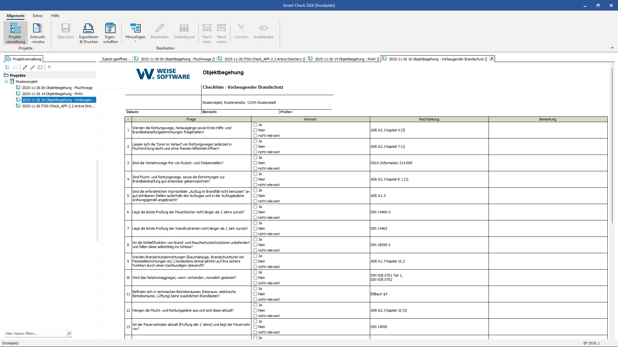Click the pencil edit icon in project panel
The width and height of the screenshot is (618, 347).
(x=25, y=67)
